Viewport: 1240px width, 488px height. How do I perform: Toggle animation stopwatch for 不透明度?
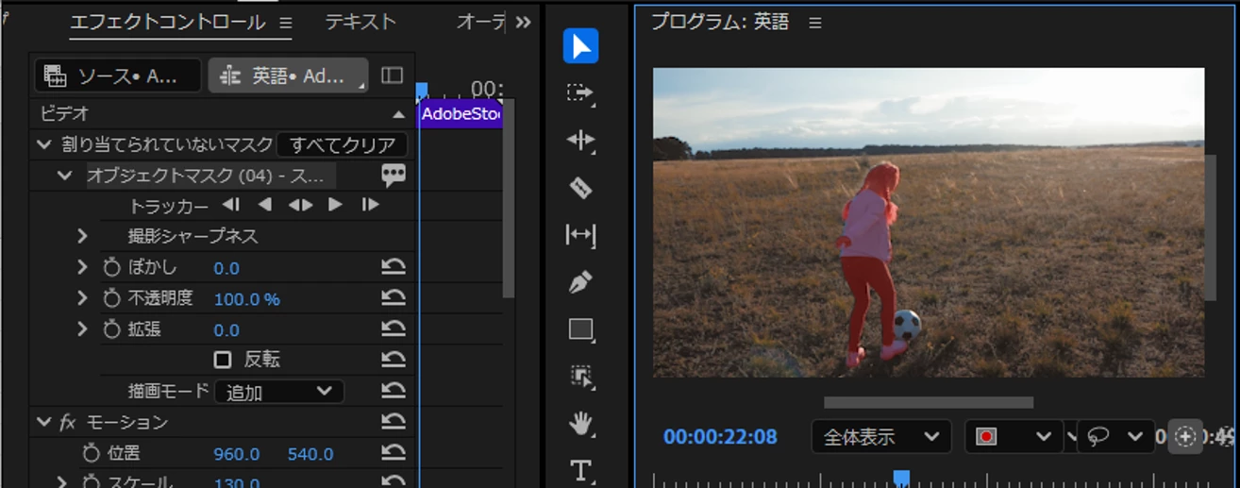coord(111,298)
